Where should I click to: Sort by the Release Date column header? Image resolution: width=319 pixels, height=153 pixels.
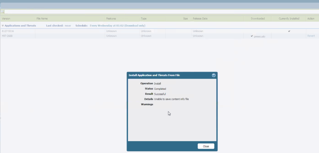[200, 19]
